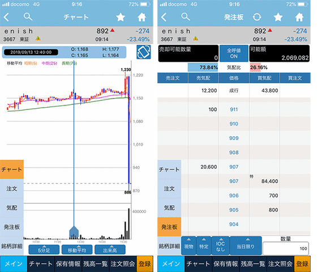
Task: Select 注文 side tab on 発注板 screen
Action: (169, 189)
